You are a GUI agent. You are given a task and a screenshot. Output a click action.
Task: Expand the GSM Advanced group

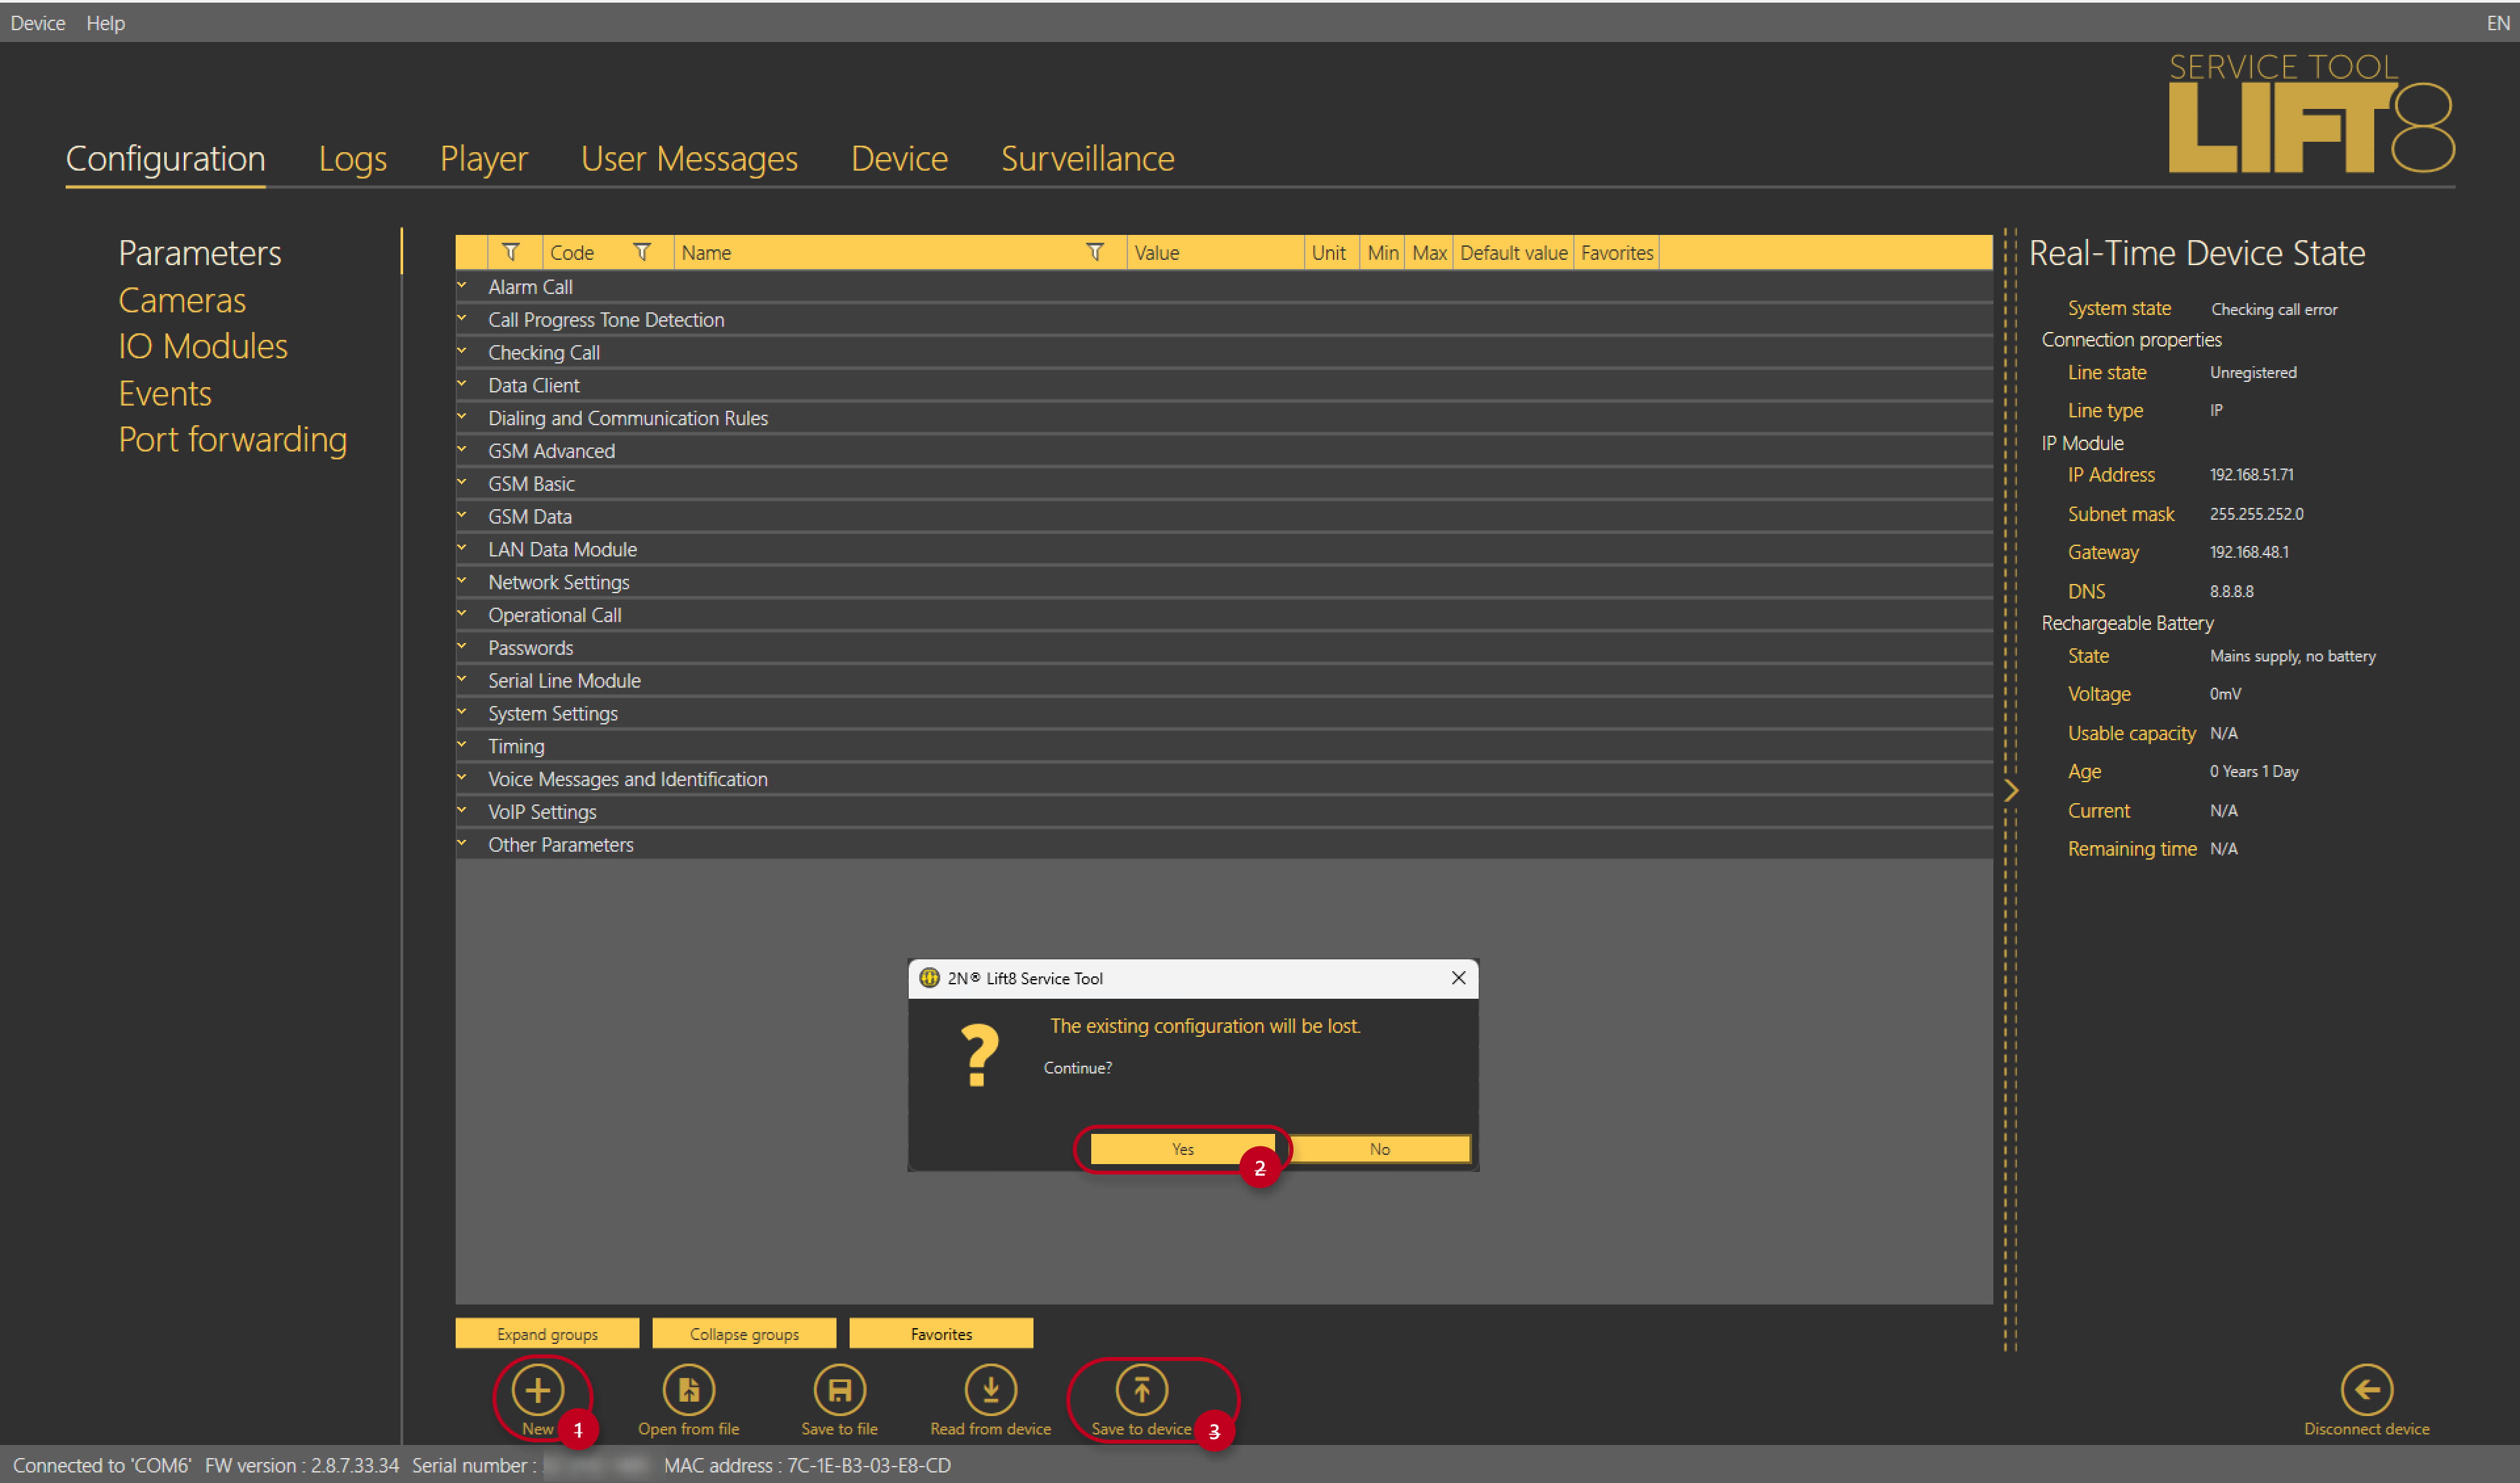(x=462, y=451)
